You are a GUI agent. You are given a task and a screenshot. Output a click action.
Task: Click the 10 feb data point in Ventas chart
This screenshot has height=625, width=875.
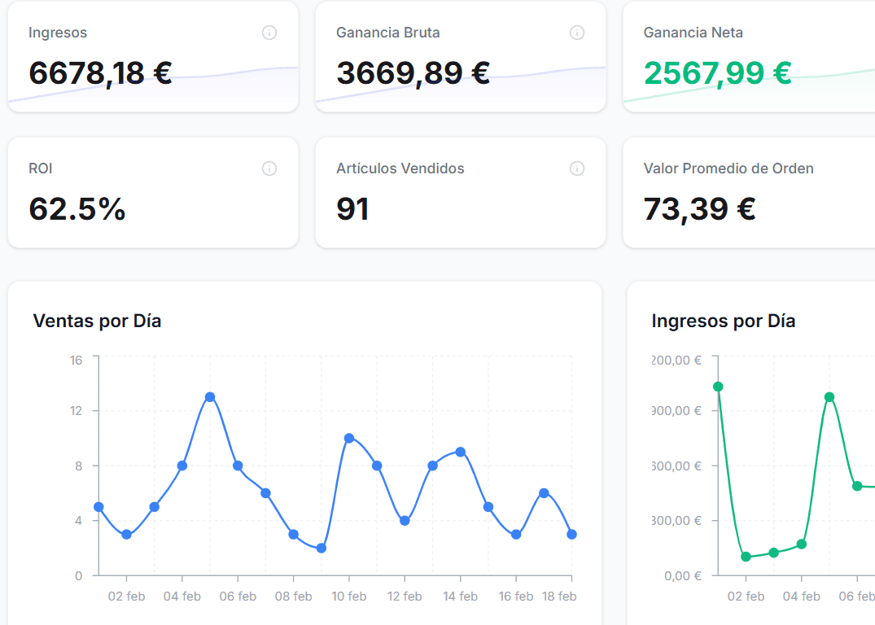[x=349, y=438]
